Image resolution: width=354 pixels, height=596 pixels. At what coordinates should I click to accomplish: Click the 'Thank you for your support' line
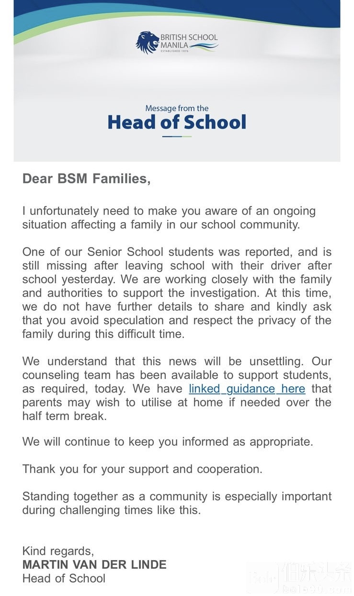click(x=142, y=469)
